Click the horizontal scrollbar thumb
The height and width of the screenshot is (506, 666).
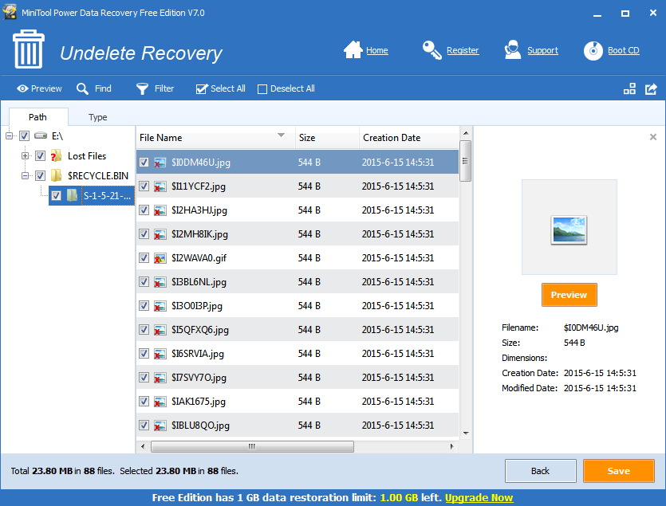click(x=252, y=446)
